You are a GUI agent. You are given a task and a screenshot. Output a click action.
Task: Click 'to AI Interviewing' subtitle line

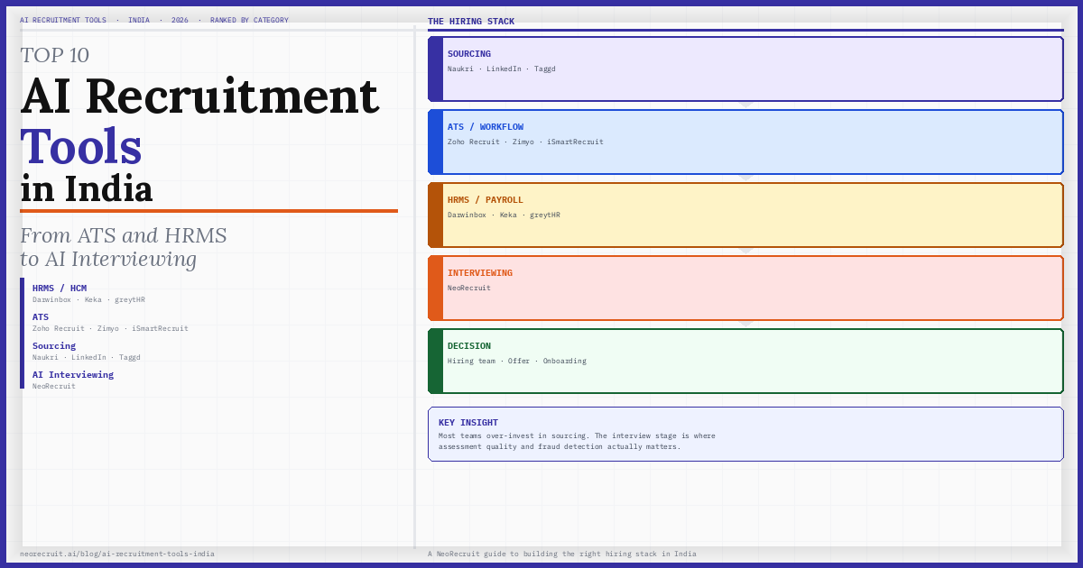pos(108,259)
